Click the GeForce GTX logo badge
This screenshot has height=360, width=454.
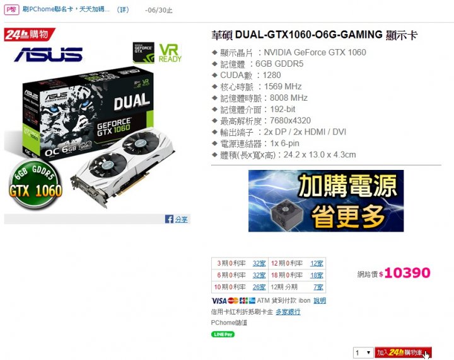pyautogui.click(x=144, y=53)
